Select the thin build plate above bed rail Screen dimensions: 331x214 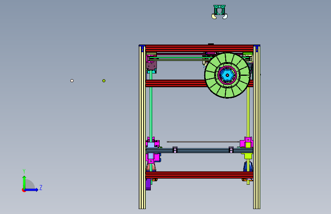pos(203,142)
